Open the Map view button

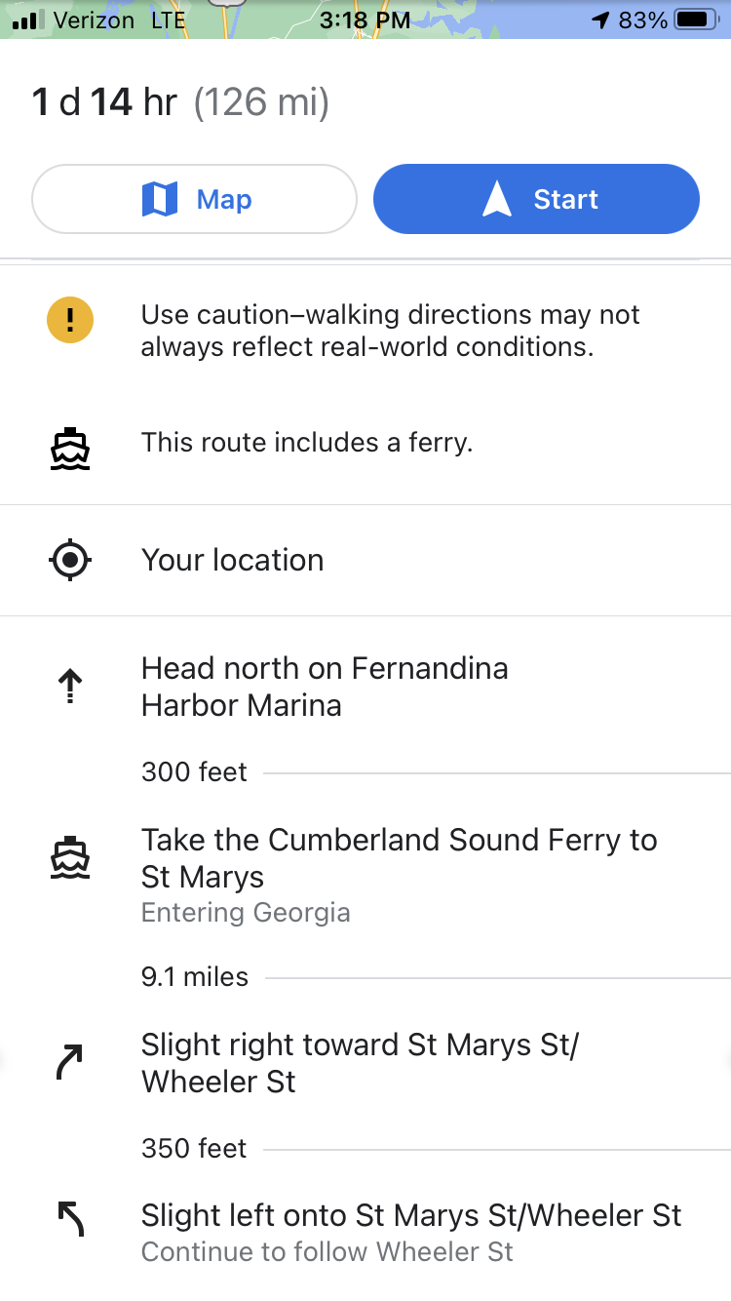195,200
